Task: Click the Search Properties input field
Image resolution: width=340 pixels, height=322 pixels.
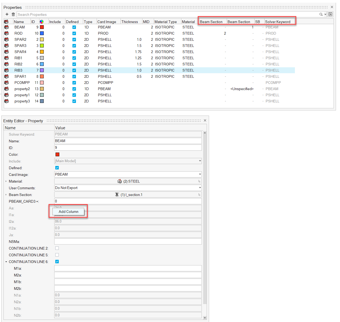Action: pyautogui.click(x=166, y=14)
